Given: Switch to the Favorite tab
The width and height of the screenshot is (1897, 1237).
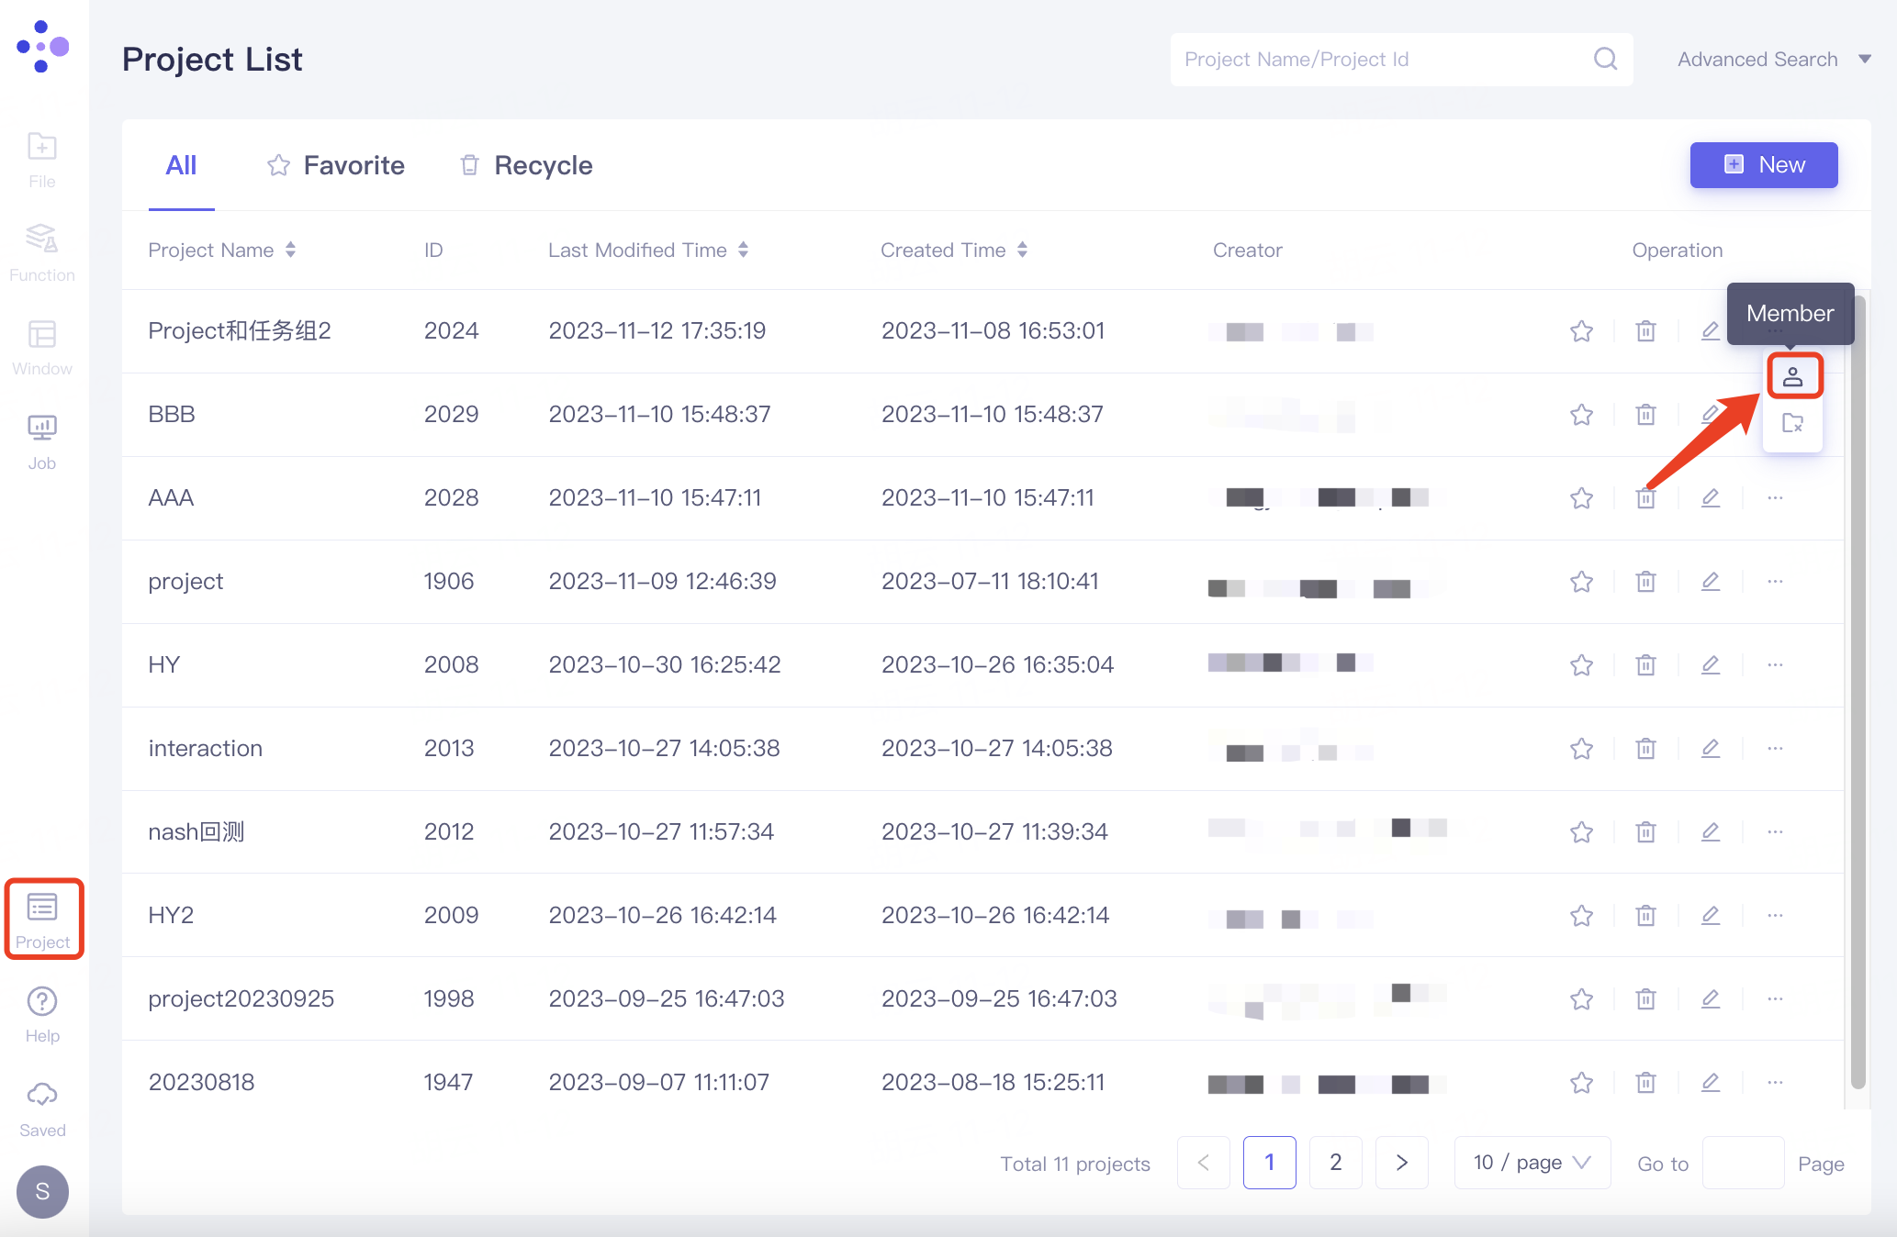Looking at the screenshot, I should 336,165.
